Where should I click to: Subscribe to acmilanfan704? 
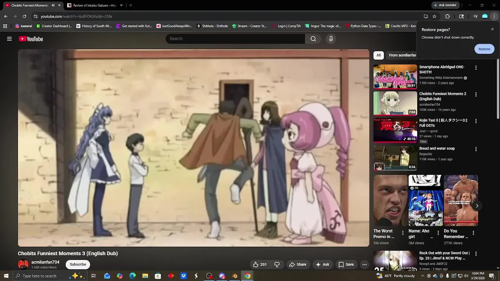[x=78, y=264]
